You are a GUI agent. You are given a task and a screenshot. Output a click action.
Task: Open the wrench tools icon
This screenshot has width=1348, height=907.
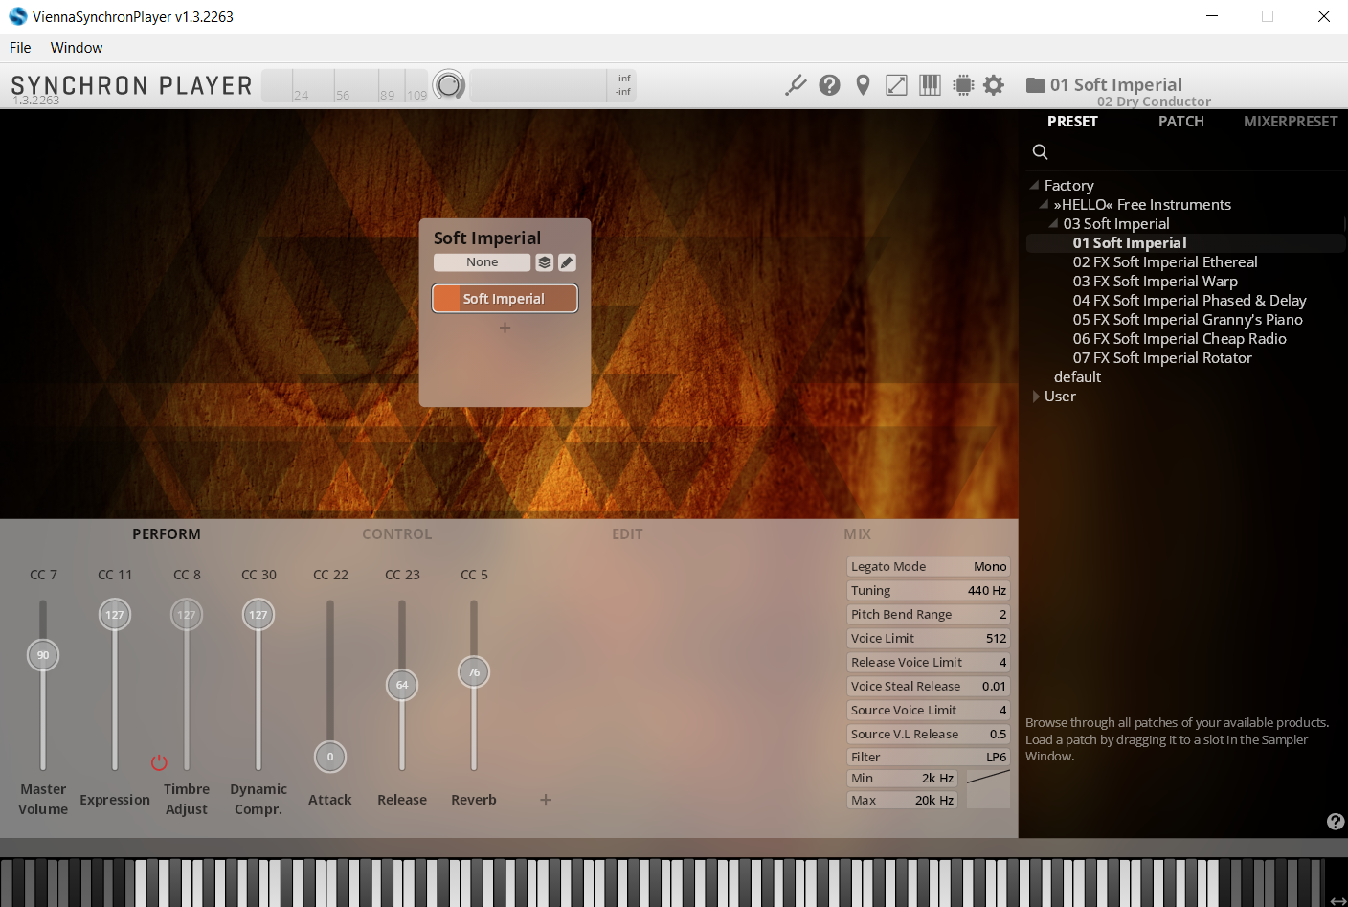796,85
